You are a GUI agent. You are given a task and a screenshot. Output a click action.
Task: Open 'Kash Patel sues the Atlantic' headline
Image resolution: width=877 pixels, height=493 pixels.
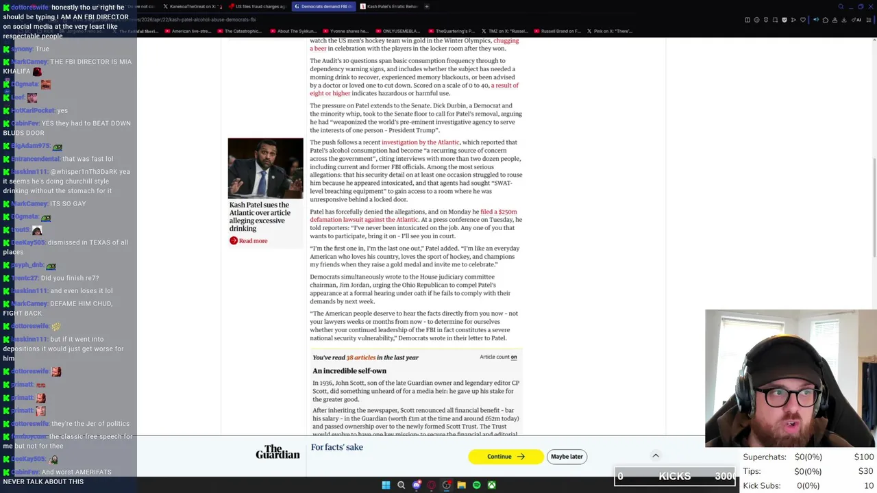click(x=260, y=216)
